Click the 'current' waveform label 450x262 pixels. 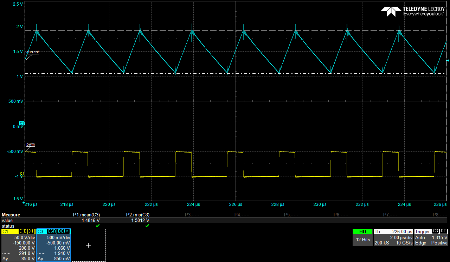(32, 52)
